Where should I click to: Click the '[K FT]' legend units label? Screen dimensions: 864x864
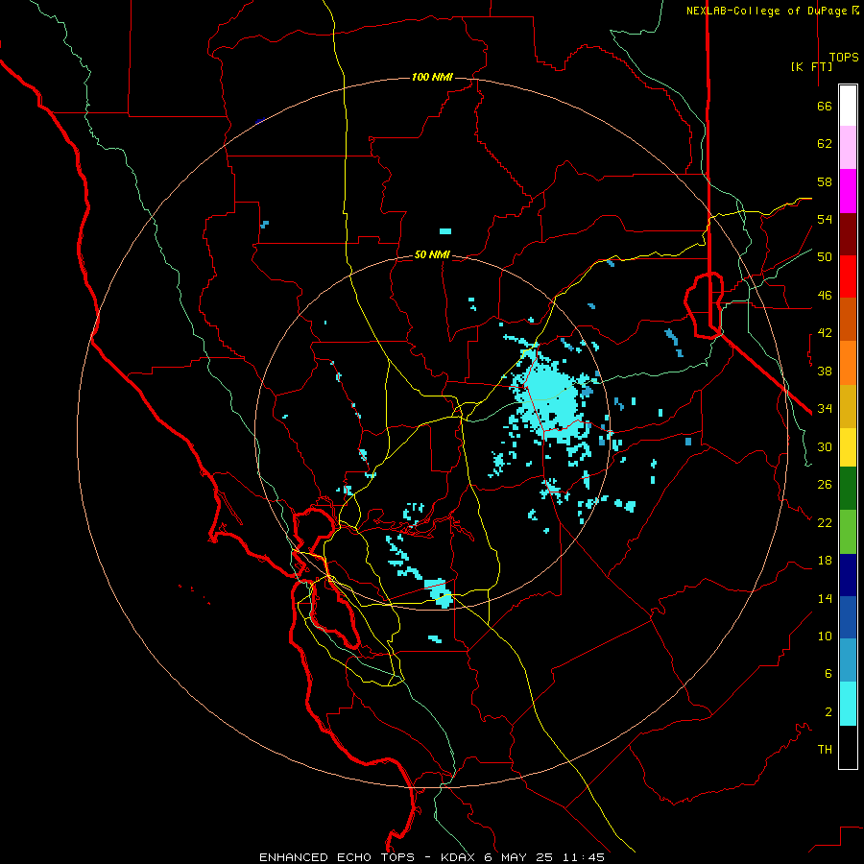coord(811,66)
